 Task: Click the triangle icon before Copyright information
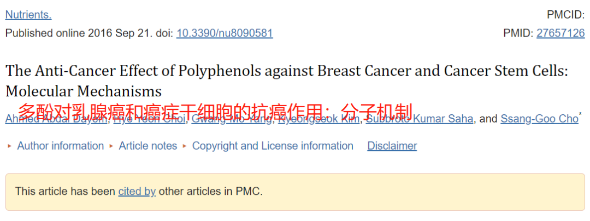click(x=185, y=146)
